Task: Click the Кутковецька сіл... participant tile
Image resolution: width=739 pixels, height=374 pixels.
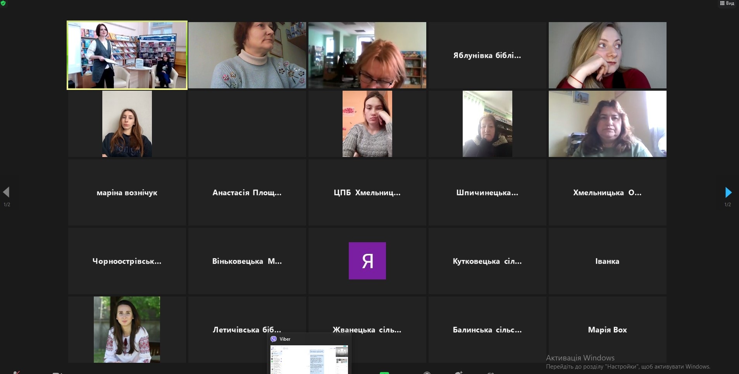Action: coord(487,261)
